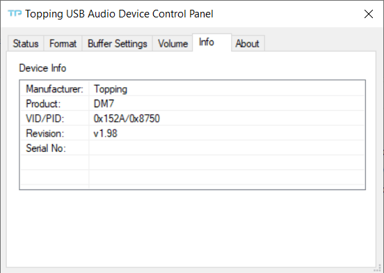Switch to the Status tab
The width and height of the screenshot is (384, 273).
point(26,44)
